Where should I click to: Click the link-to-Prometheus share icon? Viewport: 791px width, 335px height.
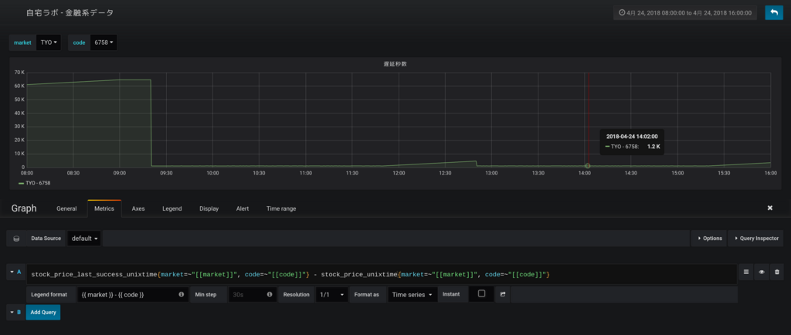[x=502, y=294]
